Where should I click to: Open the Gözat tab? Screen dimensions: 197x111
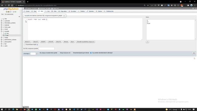pyautogui.click(x=26, y=11)
